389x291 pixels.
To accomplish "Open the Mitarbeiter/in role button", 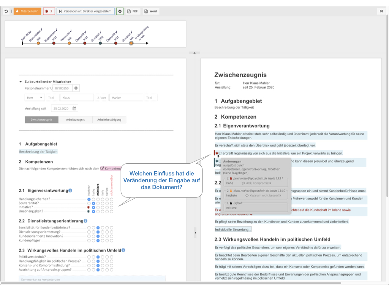I will (27, 11).
